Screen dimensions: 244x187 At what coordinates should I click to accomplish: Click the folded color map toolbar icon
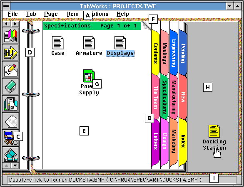[x=11, y=36]
